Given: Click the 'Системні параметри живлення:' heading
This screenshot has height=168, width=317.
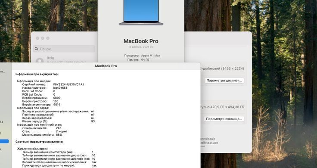Looking at the screenshot, I should click(x=39, y=142).
